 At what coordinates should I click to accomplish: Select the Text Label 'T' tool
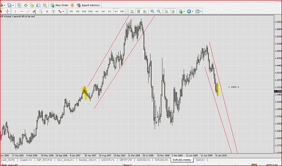click(x=53, y=12)
